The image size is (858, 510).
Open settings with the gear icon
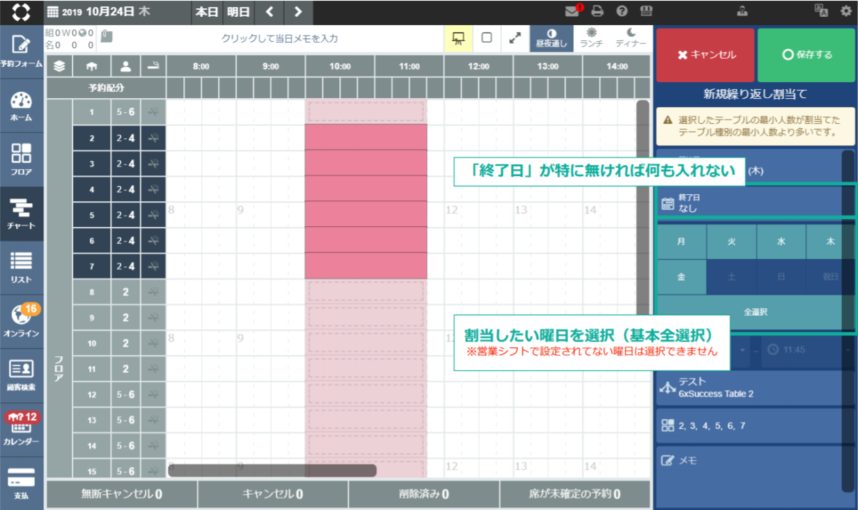click(846, 11)
